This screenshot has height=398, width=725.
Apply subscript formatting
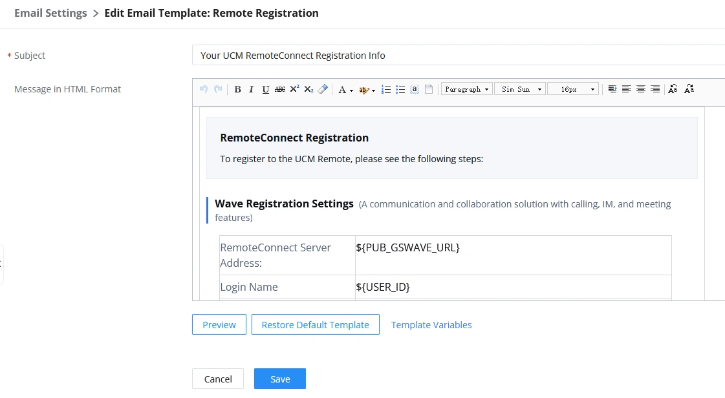click(x=308, y=89)
